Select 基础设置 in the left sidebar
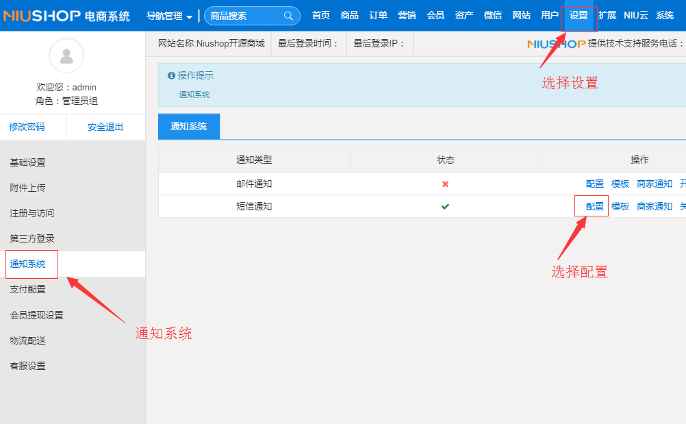The height and width of the screenshot is (424, 686). tap(28, 162)
